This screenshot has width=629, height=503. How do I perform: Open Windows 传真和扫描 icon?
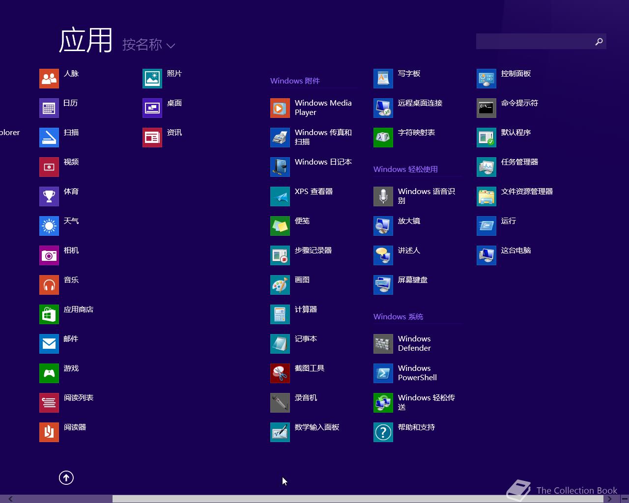tap(280, 138)
